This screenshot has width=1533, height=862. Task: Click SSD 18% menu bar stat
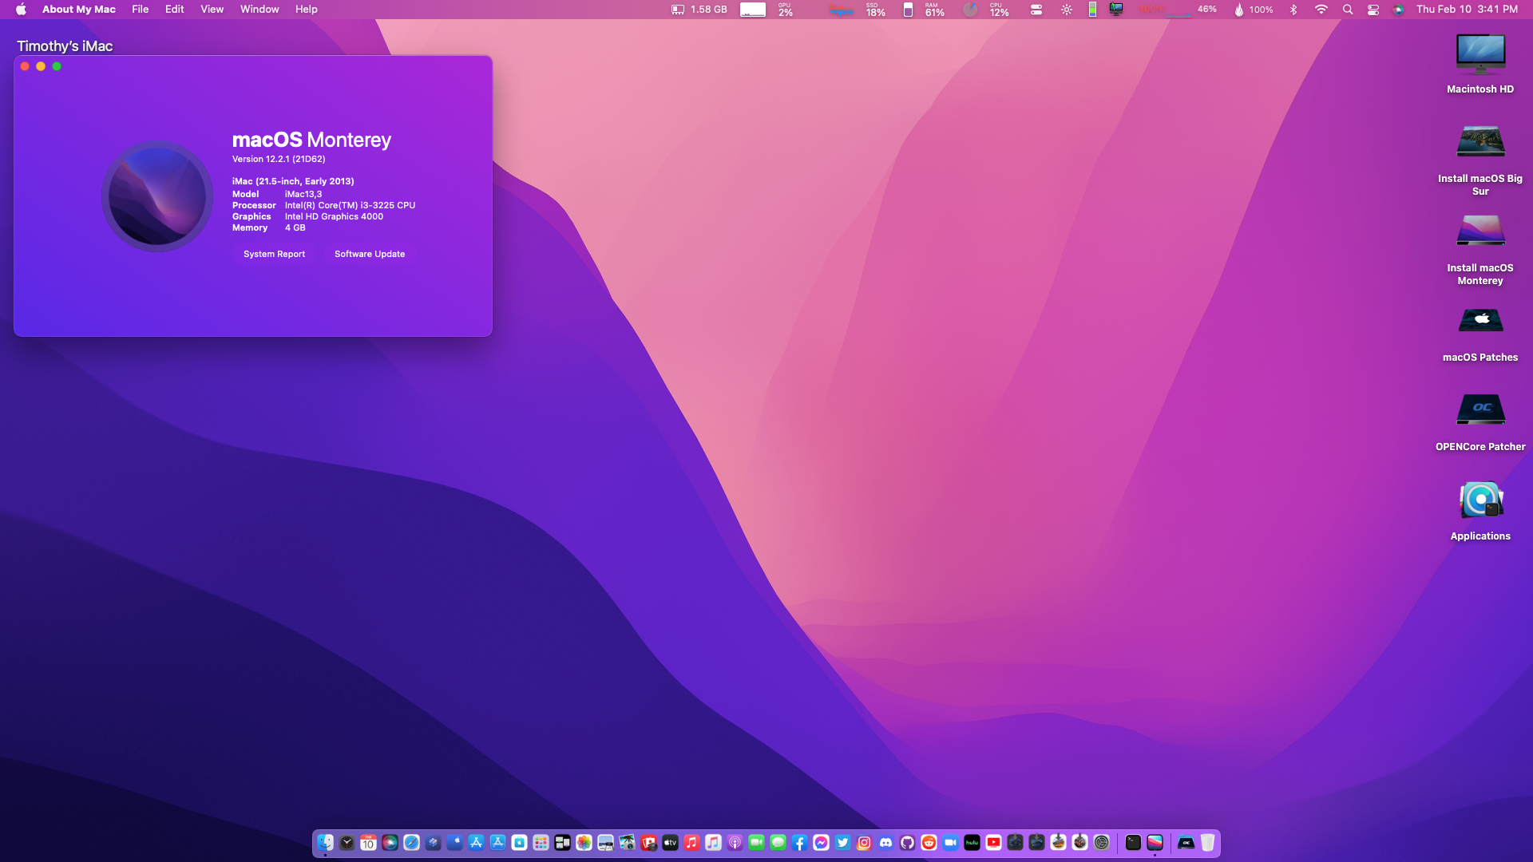click(x=876, y=10)
